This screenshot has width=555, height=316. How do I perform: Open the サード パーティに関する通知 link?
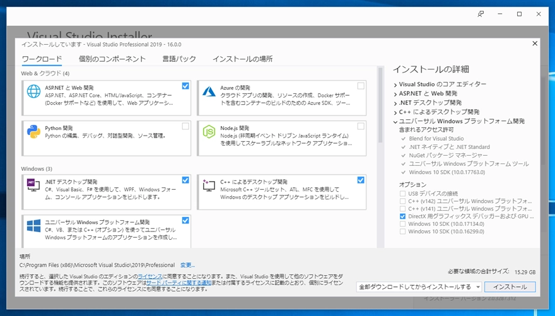(178, 283)
